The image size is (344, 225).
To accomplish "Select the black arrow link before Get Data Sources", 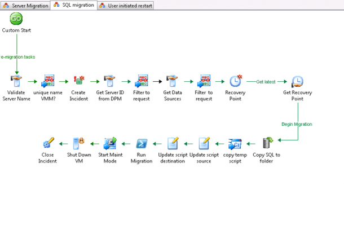I will (157, 82).
